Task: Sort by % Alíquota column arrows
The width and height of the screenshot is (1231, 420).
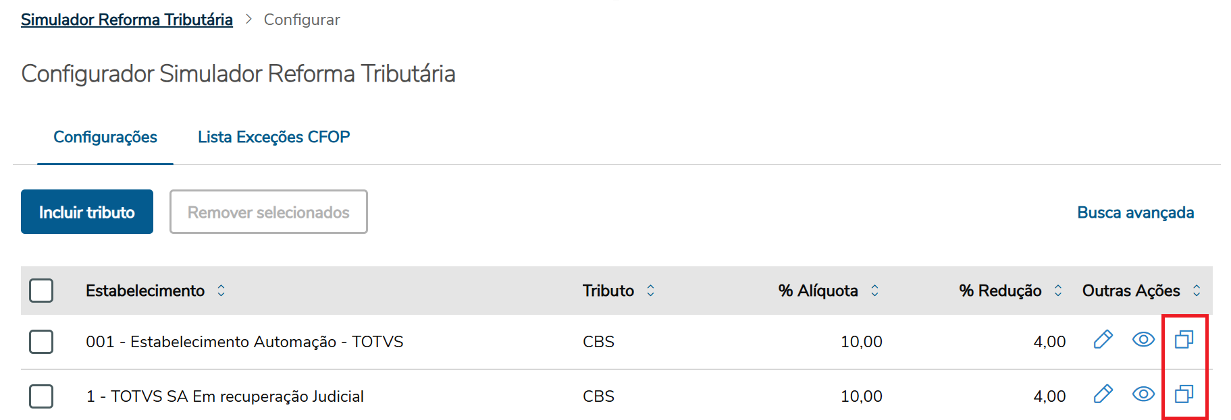Action: pyautogui.click(x=874, y=291)
